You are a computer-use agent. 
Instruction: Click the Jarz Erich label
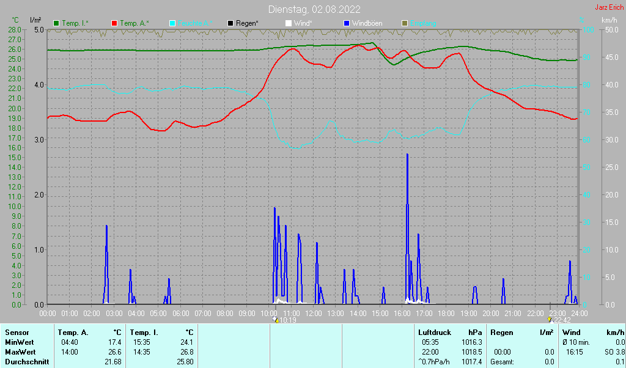609,7
